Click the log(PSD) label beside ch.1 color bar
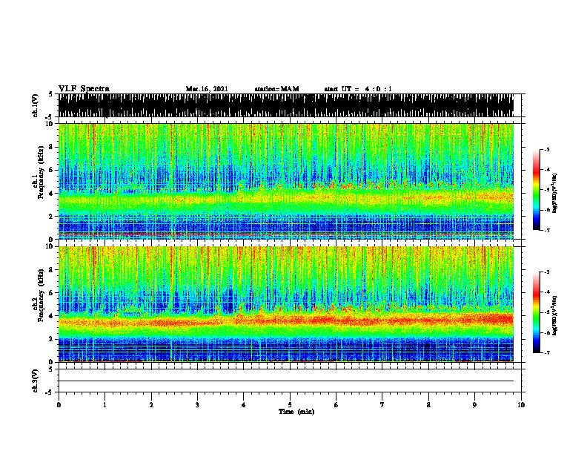Image resolution: width=587 pixels, height=454 pixels. 554,193
